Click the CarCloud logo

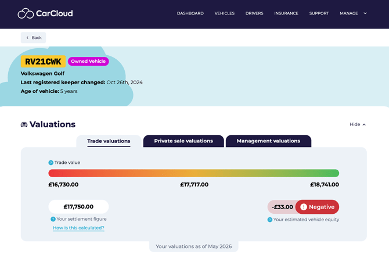(x=45, y=13)
